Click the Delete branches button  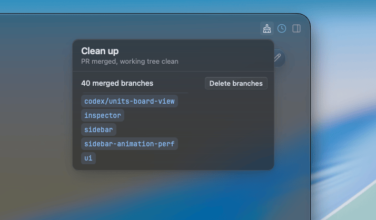pos(236,83)
